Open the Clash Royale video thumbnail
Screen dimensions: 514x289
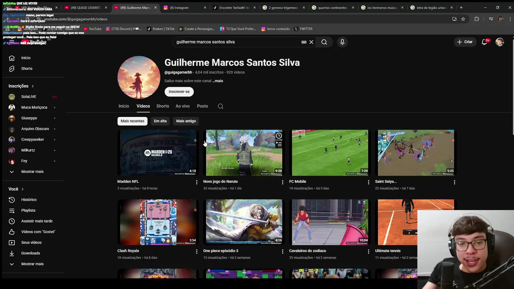158,222
